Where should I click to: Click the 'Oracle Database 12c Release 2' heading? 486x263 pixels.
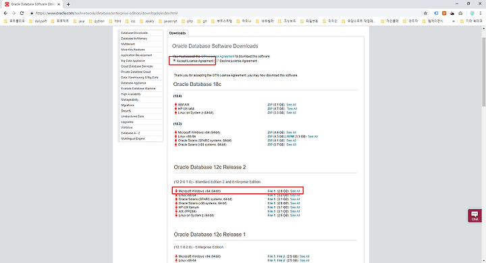tap(210, 167)
